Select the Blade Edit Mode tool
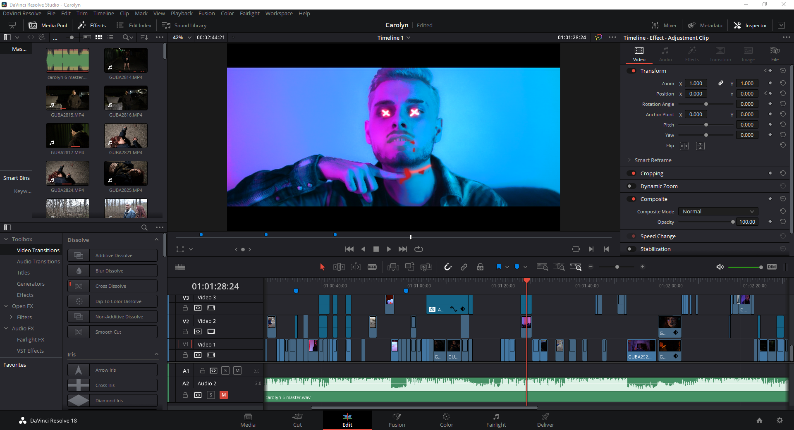This screenshot has height=430, width=794. click(372, 267)
